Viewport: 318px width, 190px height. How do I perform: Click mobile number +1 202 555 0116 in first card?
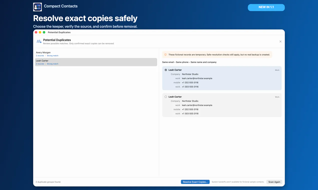pos(190,82)
